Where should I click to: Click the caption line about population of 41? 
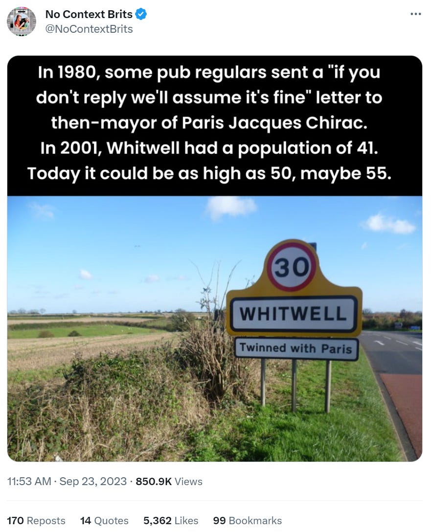209,148
